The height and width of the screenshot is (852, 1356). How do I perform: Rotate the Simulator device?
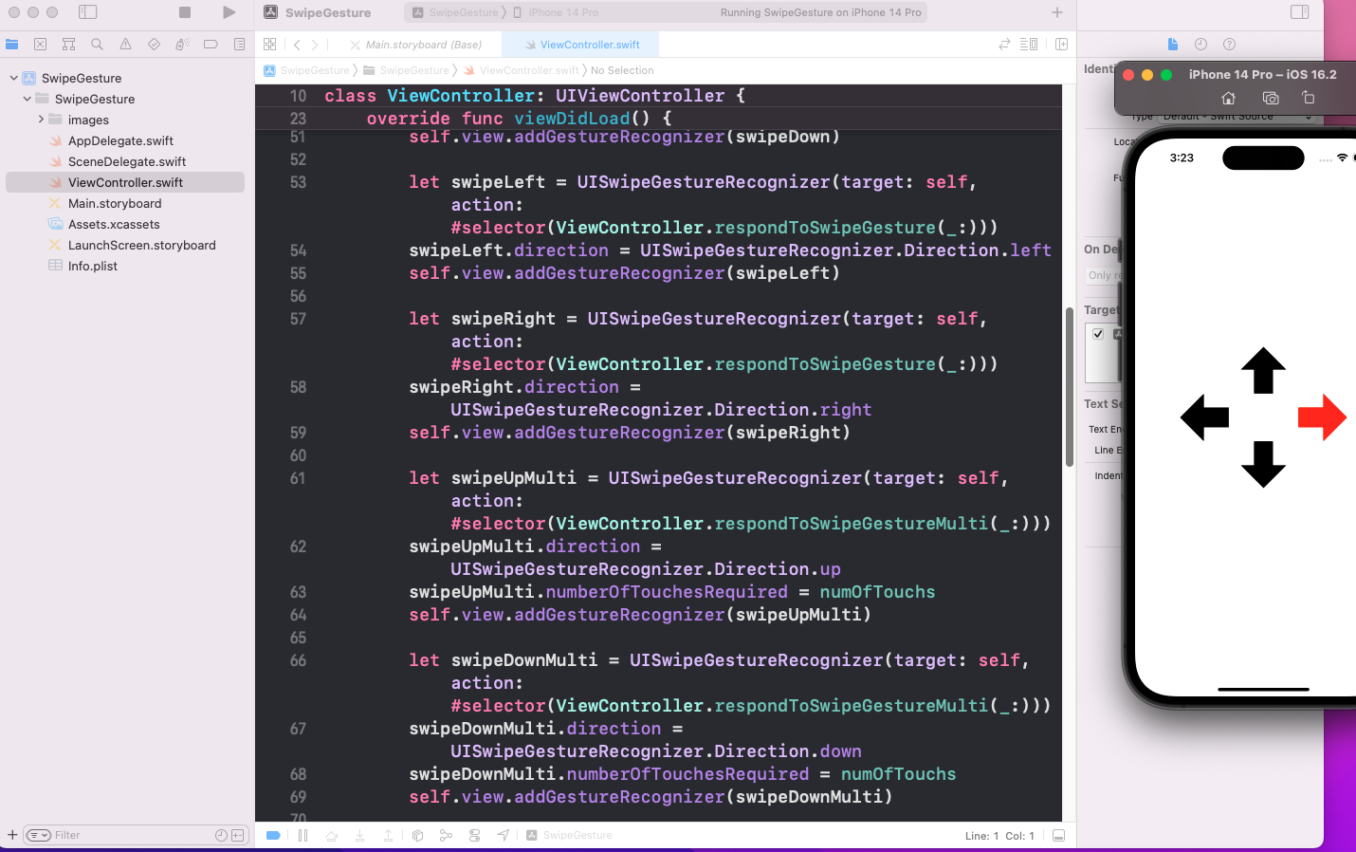1309,98
